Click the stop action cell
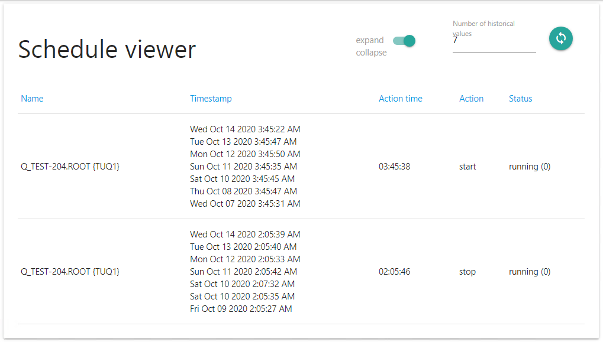 pos(467,272)
